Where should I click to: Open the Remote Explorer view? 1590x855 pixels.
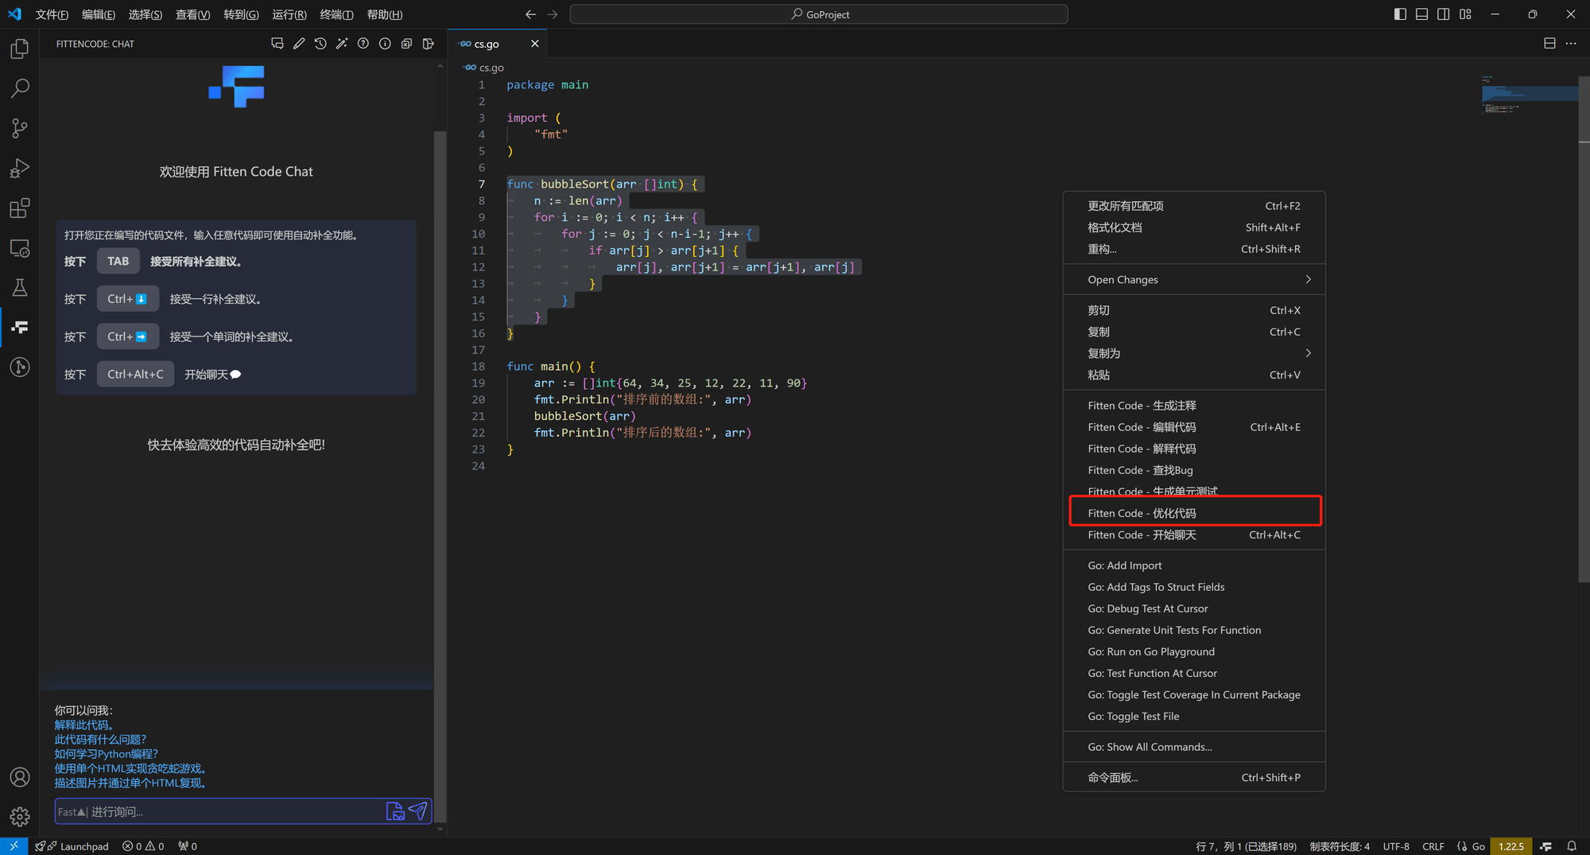(x=20, y=248)
